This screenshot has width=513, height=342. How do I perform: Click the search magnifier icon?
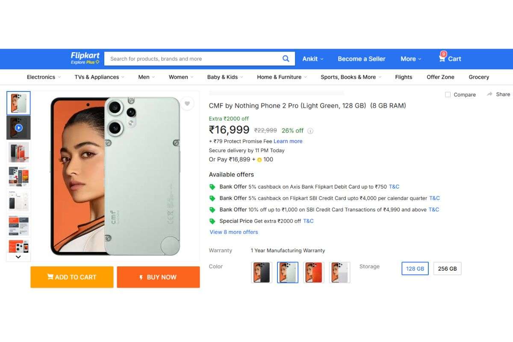(x=286, y=59)
